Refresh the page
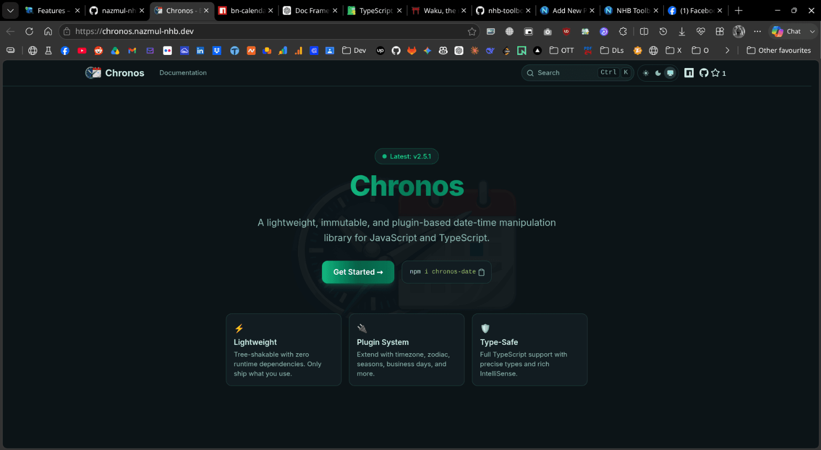This screenshot has width=821, height=450. coord(29,31)
